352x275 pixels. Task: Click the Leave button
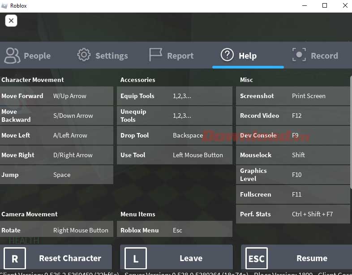(176, 257)
